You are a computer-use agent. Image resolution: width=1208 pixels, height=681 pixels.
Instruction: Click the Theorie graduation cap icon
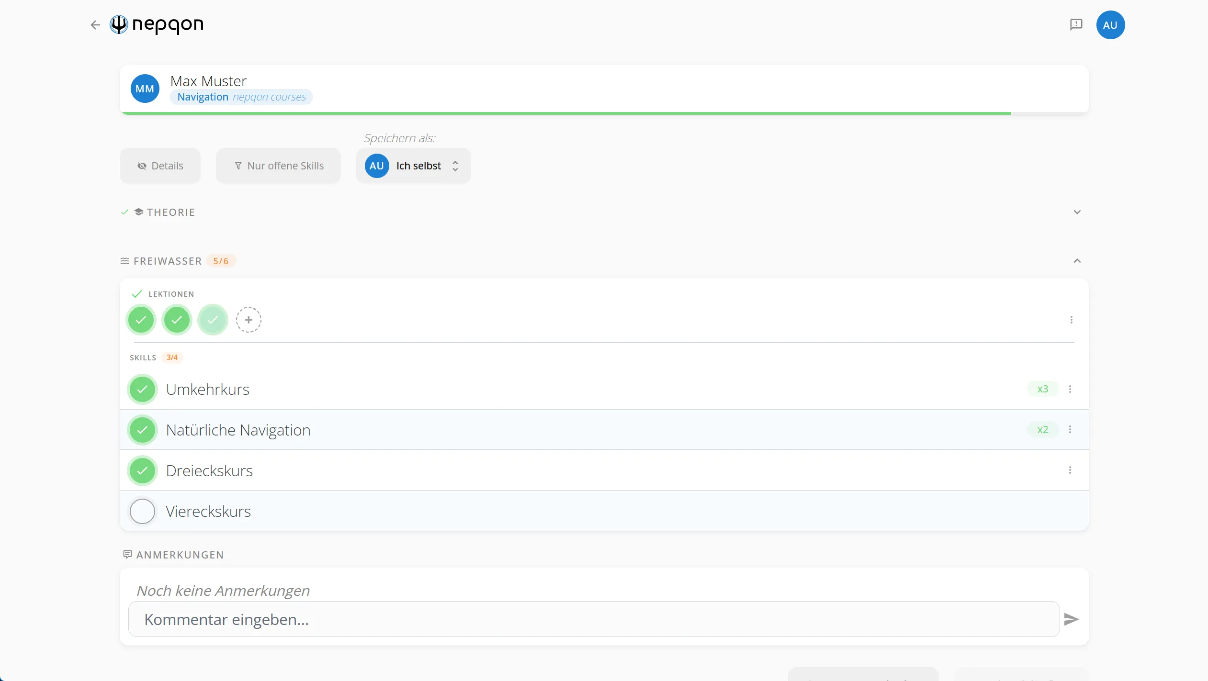tap(139, 212)
